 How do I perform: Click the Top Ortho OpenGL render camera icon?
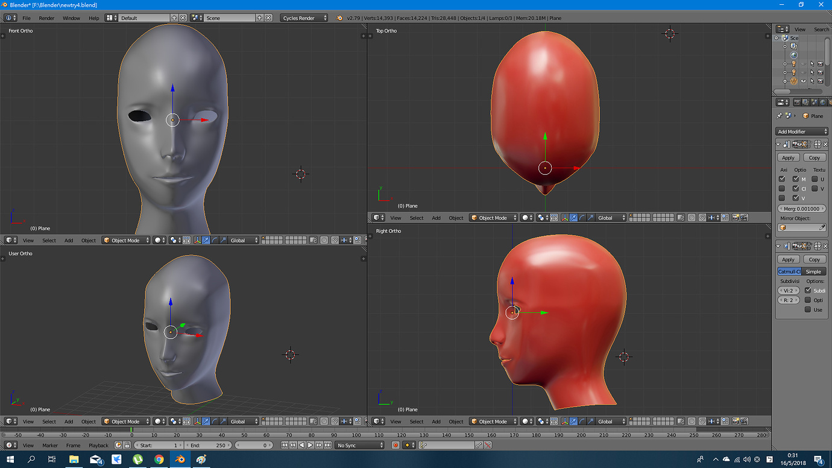[735, 218]
